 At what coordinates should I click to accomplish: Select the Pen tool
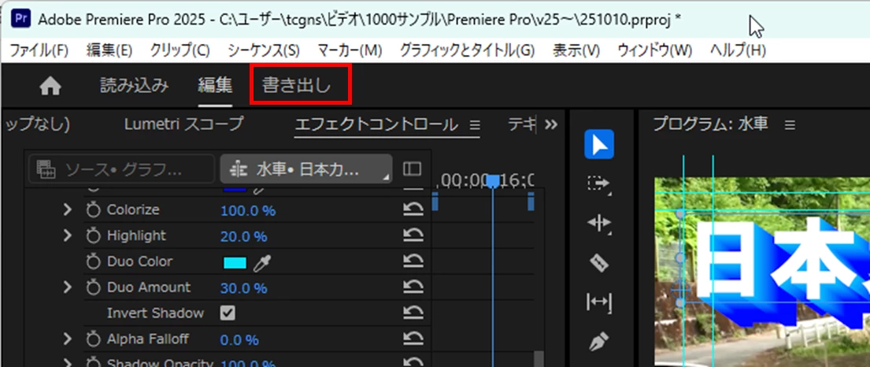click(598, 342)
